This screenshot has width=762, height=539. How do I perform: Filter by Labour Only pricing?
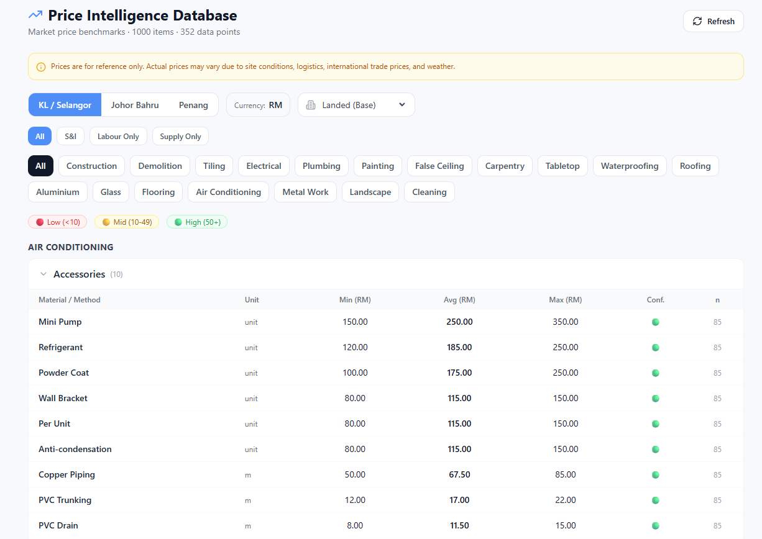pos(118,136)
